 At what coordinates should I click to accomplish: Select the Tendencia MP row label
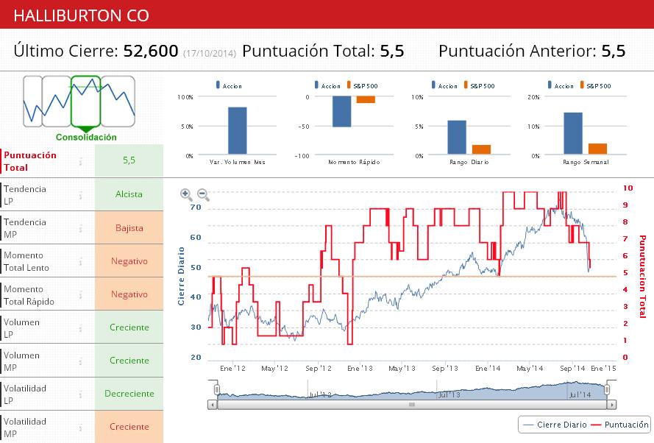[x=25, y=228]
